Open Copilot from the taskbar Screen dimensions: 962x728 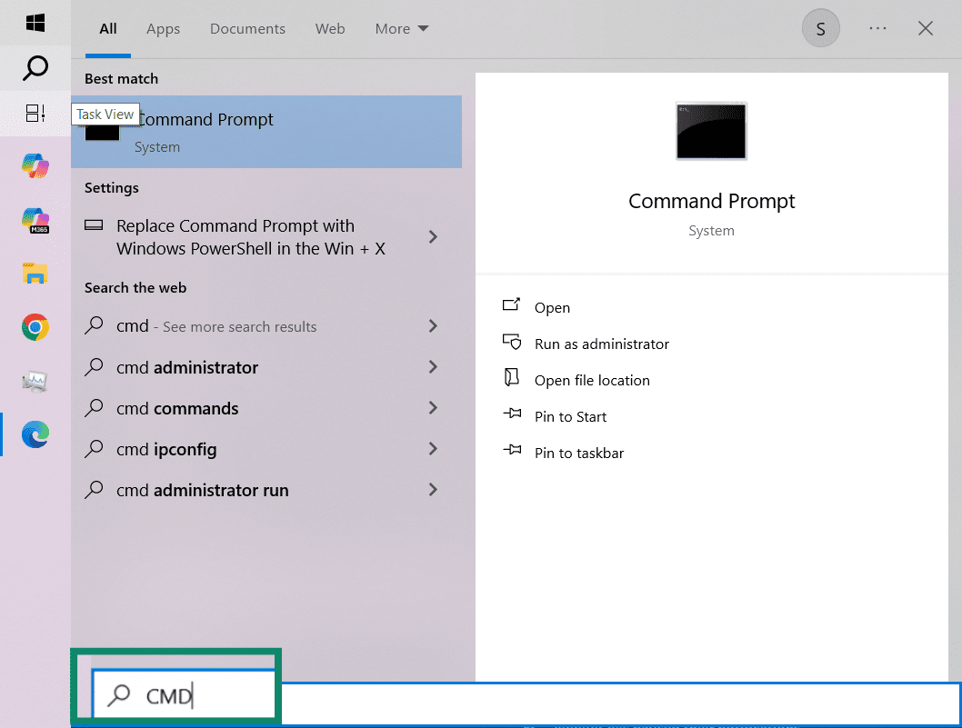tap(35, 166)
